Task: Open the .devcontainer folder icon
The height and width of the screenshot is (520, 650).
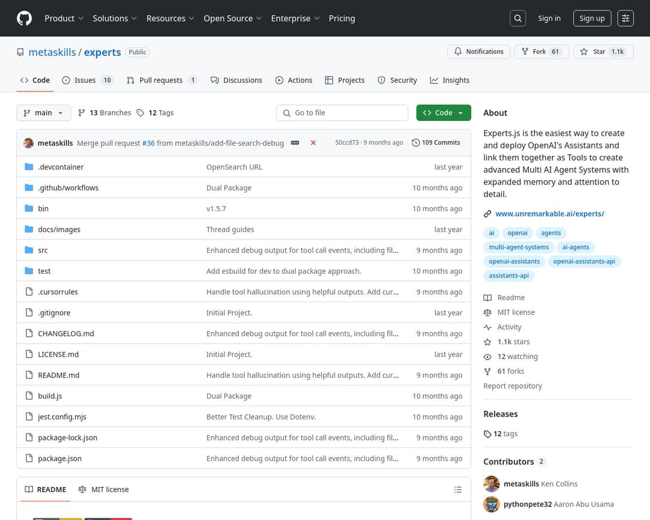Action: pyautogui.click(x=29, y=167)
